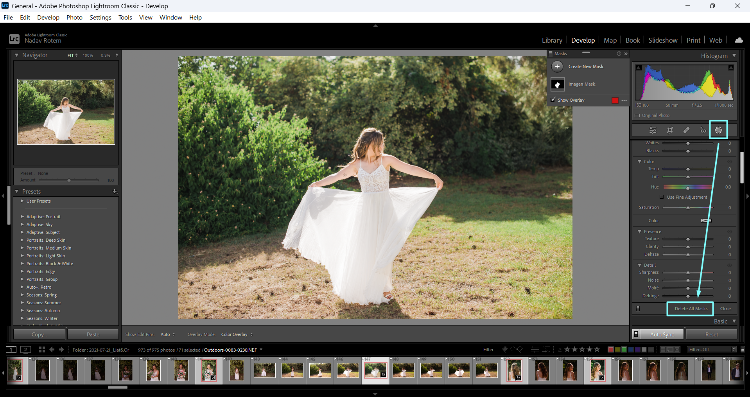Switch to the Print module
The width and height of the screenshot is (750, 397).
tap(693, 40)
